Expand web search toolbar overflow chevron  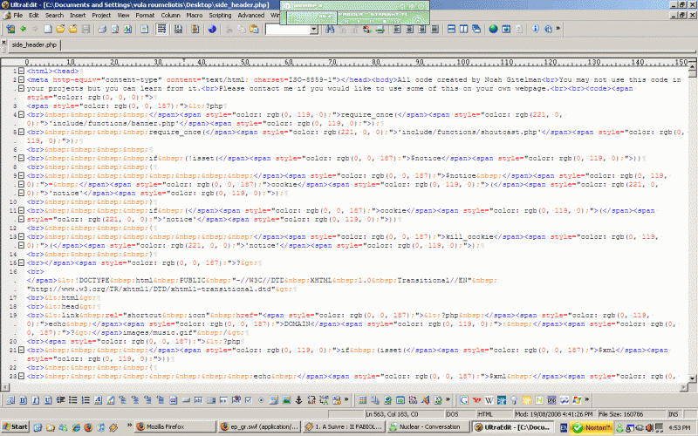[x=586, y=399]
